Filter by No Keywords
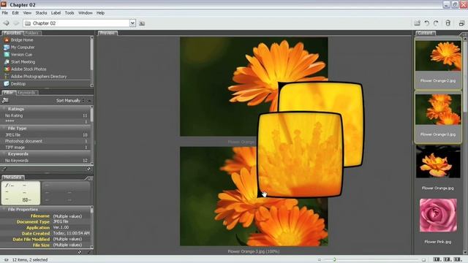 tap(45, 161)
